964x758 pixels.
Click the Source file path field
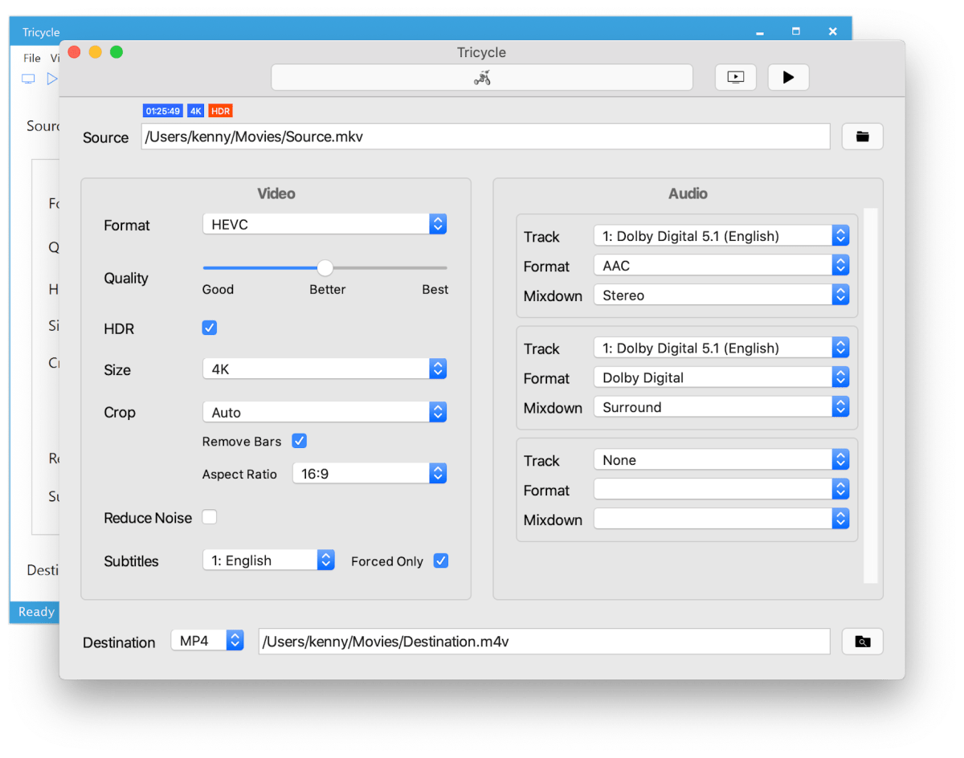pyautogui.click(x=485, y=137)
